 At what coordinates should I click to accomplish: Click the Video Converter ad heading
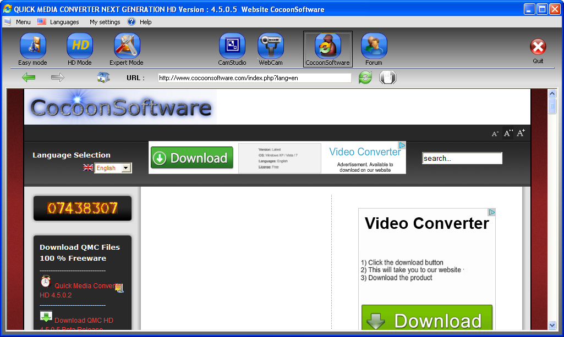[x=426, y=223]
